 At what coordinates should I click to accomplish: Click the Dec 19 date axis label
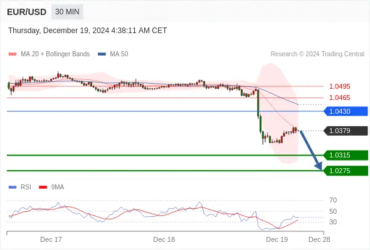click(277, 239)
